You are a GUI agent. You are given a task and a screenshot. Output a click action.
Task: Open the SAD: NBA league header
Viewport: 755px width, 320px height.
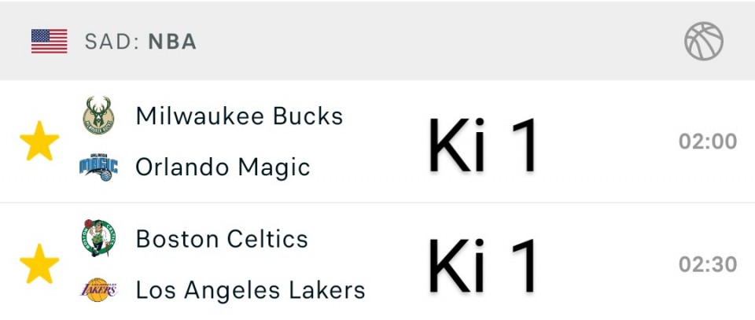377,42
